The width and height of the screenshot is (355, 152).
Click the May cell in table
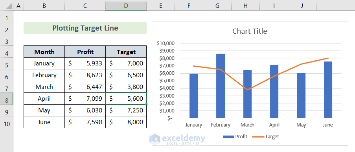tap(44, 110)
